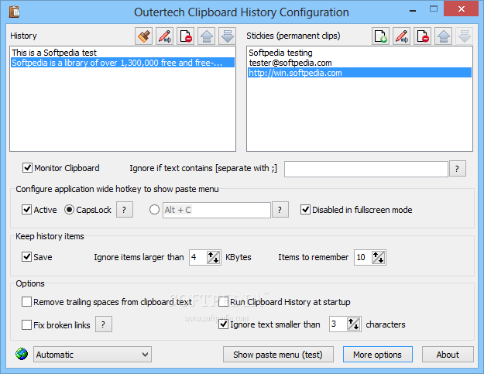484x374 pixels.
Task: Open the Automatic language dropdown
Action: (93, 354)
